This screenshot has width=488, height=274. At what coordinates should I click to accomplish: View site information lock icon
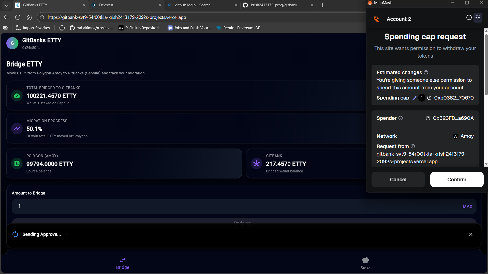point(42,17)
